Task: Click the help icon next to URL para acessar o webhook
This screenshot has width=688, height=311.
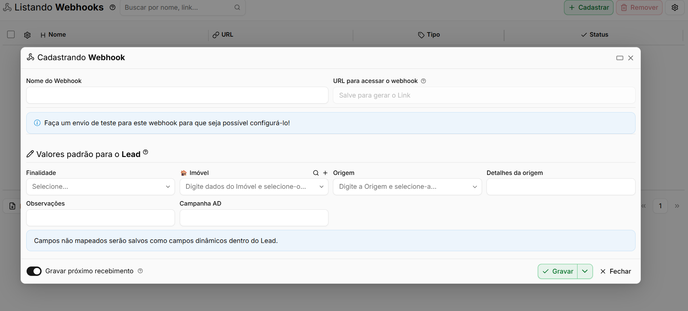Action: [423, 81]
